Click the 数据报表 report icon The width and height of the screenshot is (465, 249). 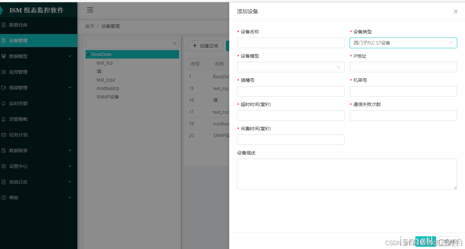click(4, 151)
